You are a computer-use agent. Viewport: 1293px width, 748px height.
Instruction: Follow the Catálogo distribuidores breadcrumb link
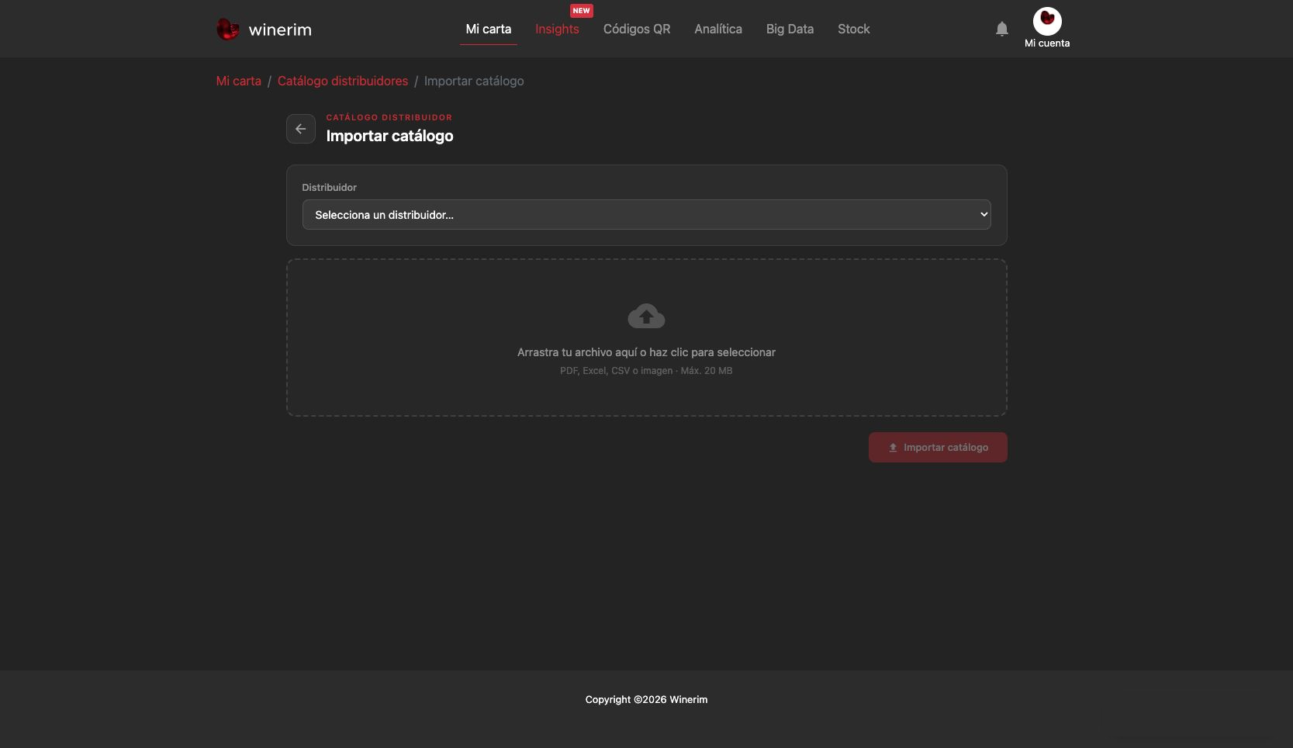[x=343, y=81]
